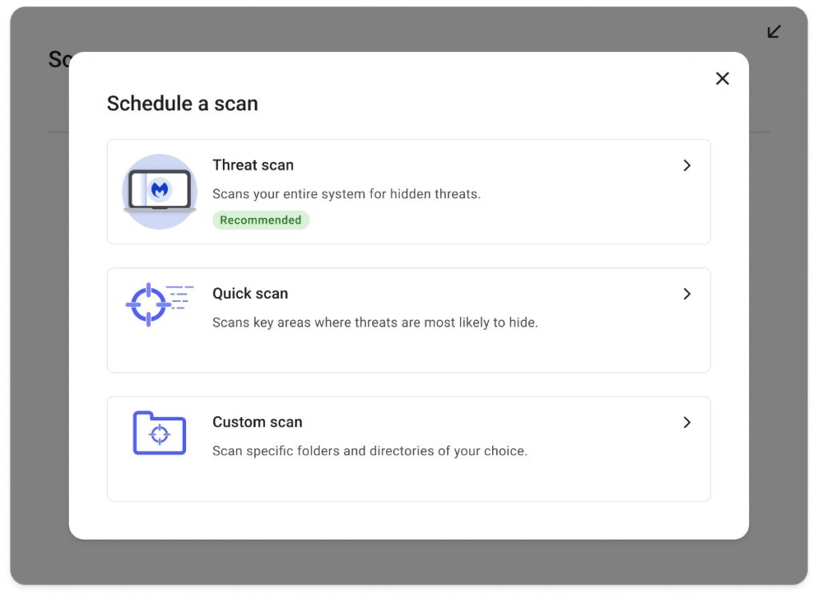Click the green Recommended badge
Viewport: 818px width, 599px height.
[x=260, y=220]
